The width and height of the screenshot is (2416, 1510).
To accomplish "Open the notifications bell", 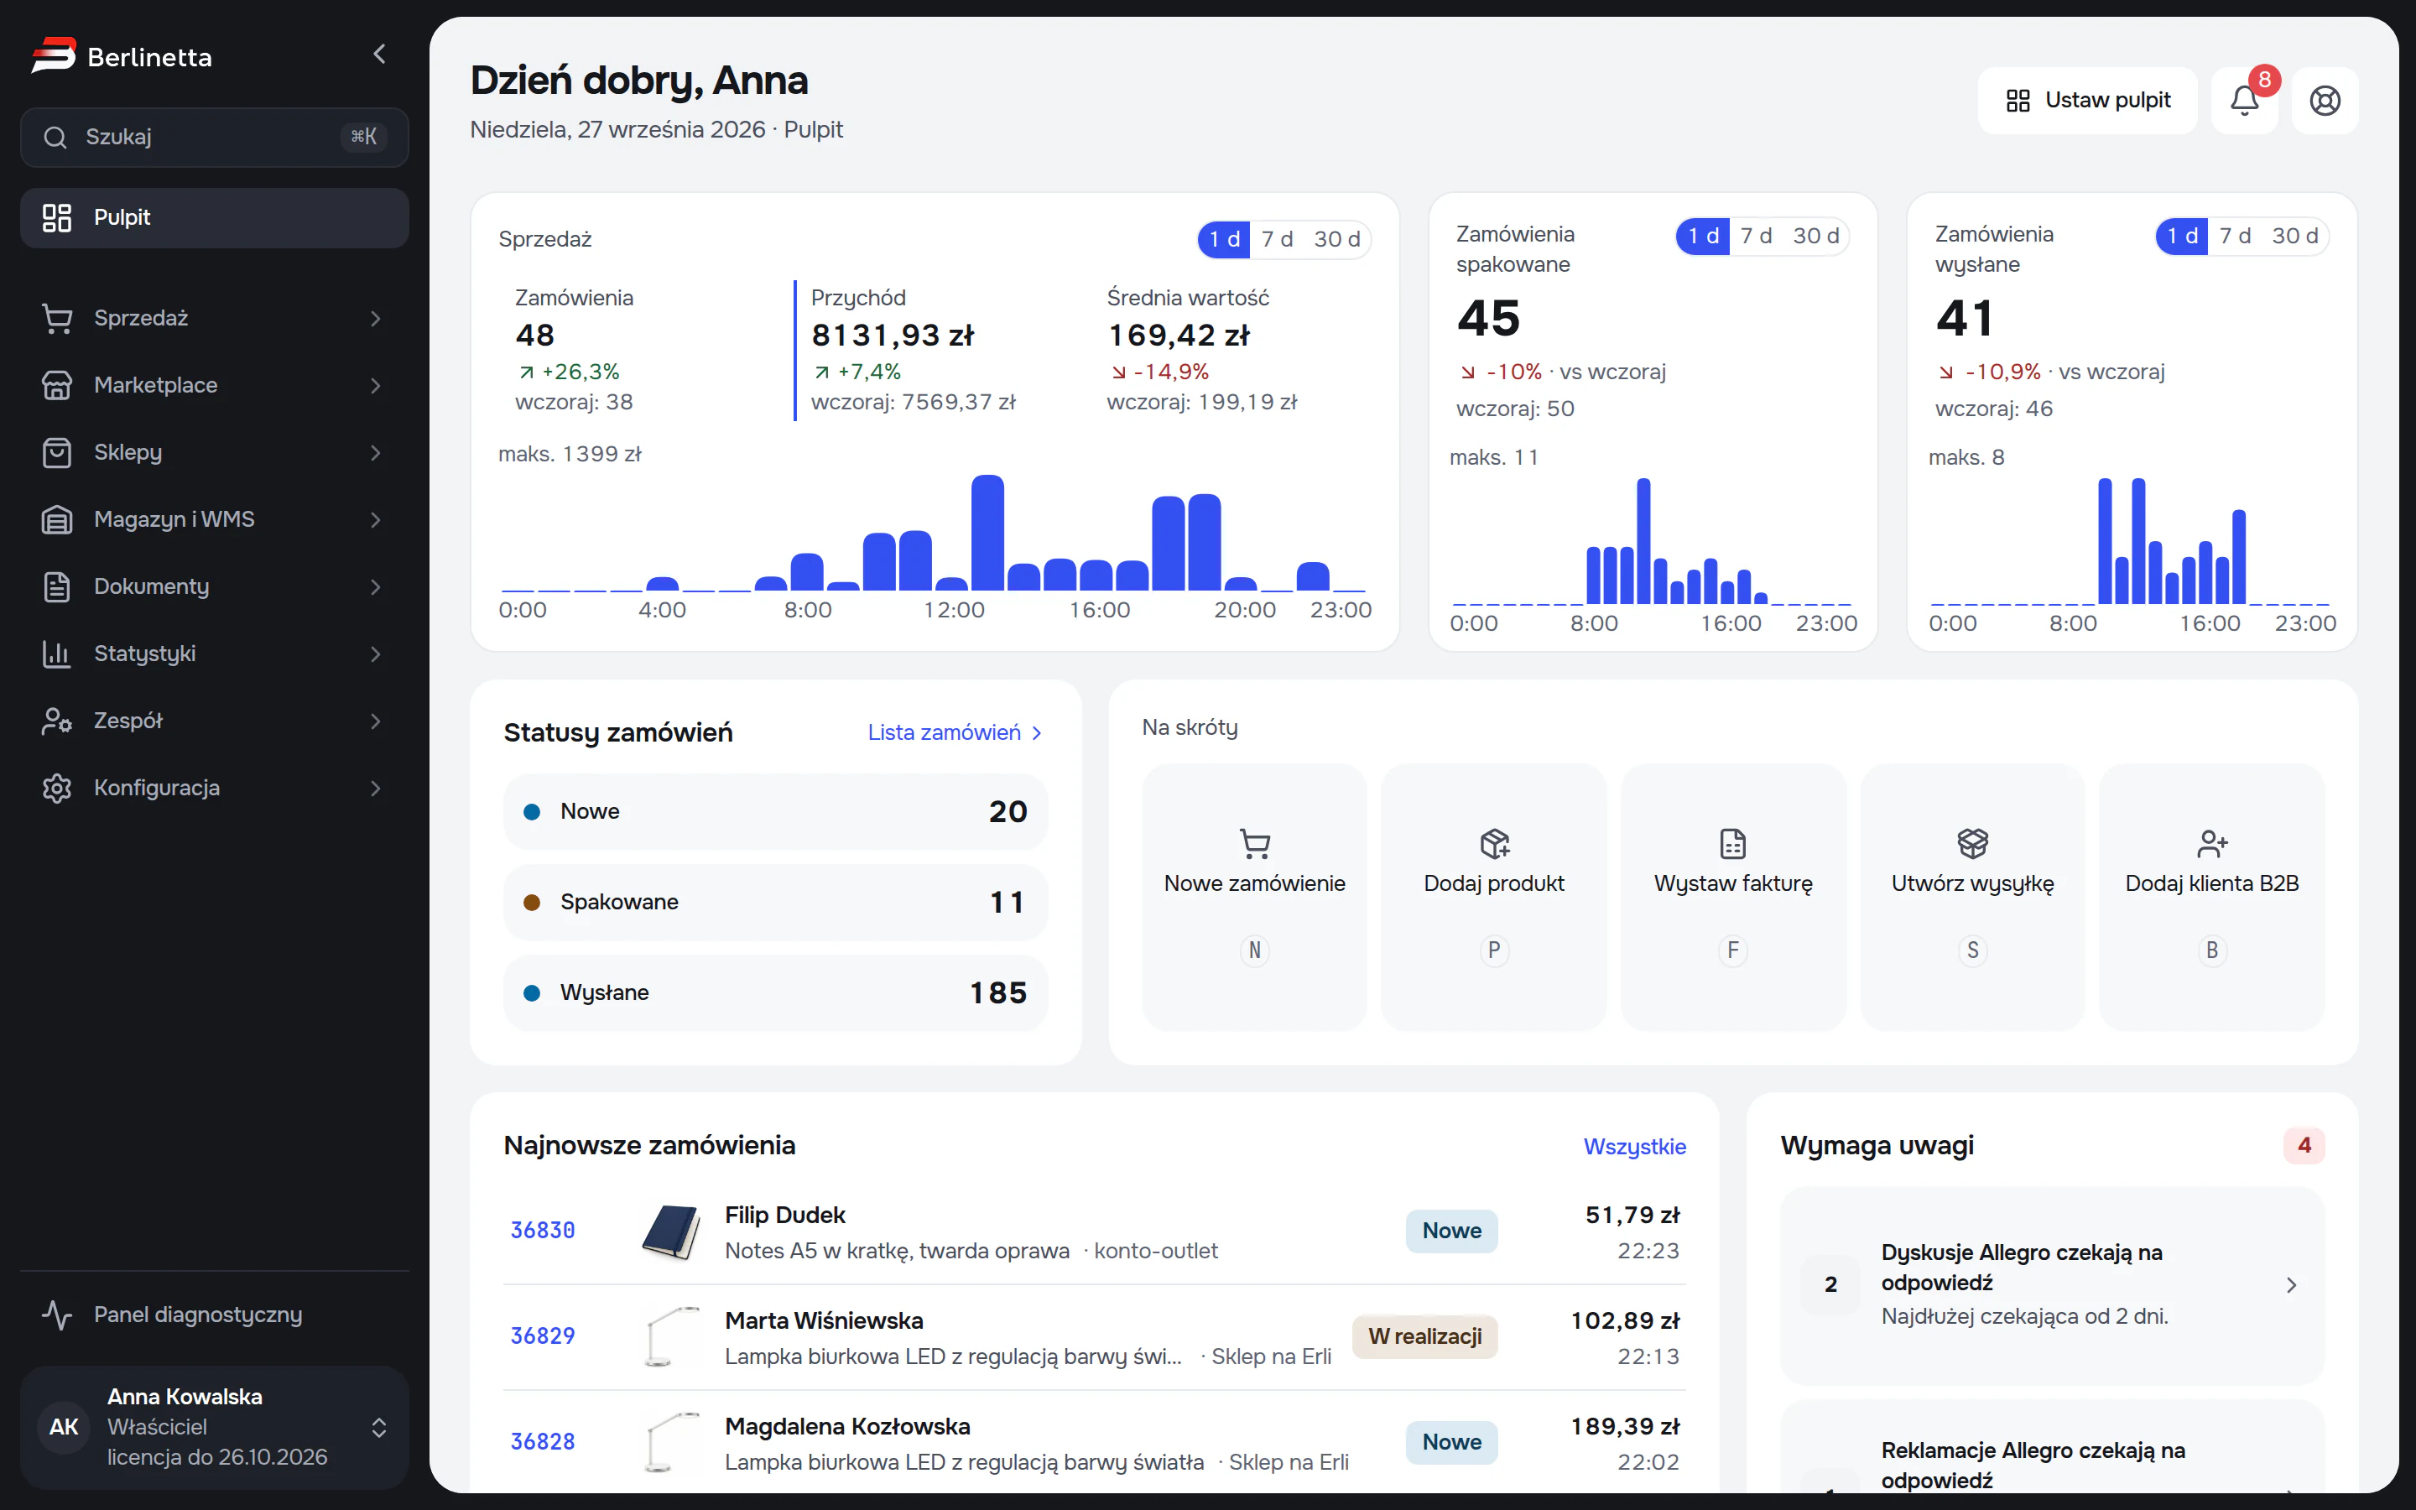I will coord(2244,100).
